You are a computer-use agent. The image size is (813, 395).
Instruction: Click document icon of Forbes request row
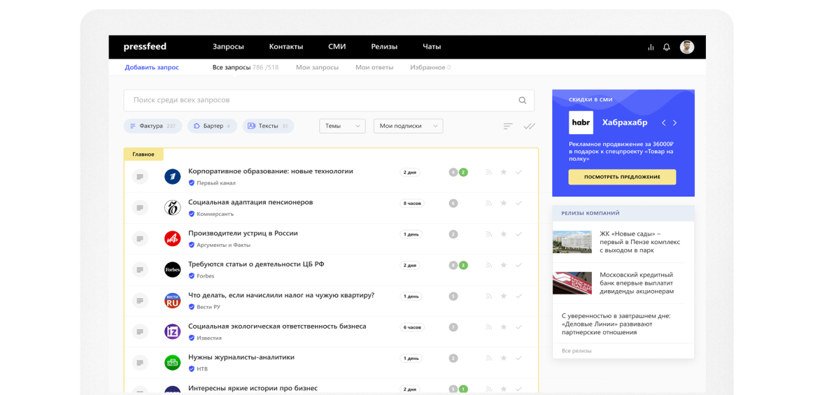(x=140, y=270)
